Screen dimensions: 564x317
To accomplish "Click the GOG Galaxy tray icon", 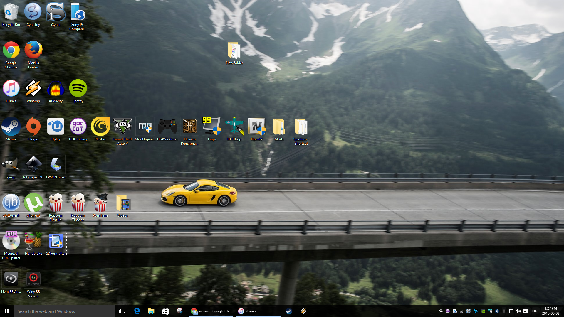I will coord(448,311).
